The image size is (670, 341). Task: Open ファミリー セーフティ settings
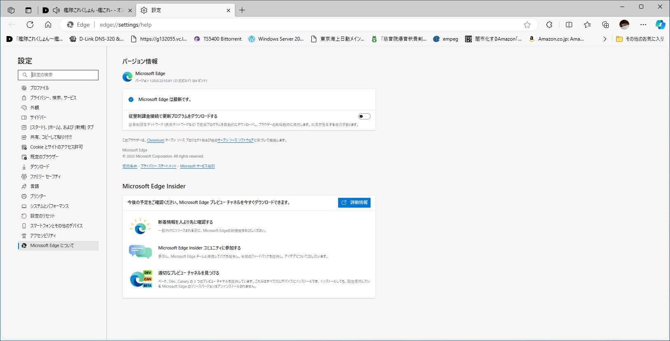click(58, 176)
